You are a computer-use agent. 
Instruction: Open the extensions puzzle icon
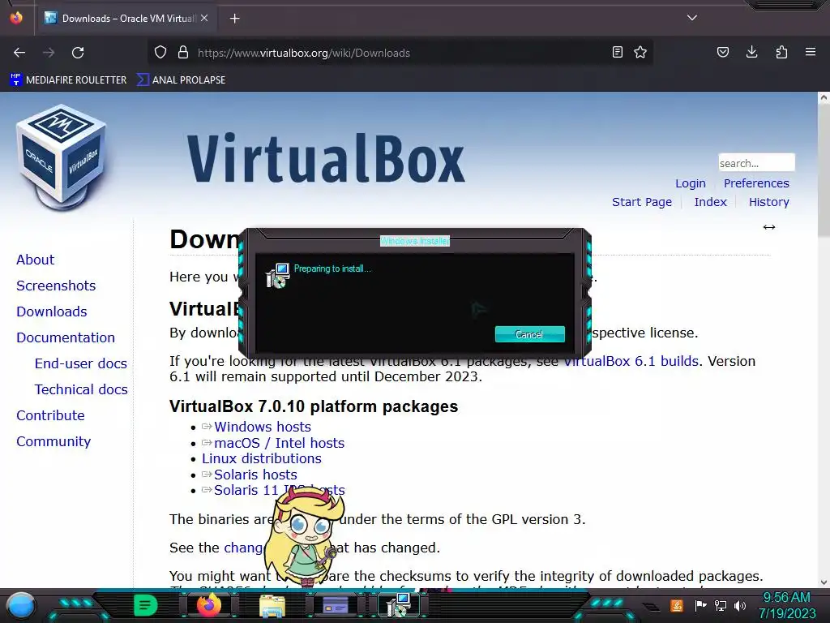(781, 52)
